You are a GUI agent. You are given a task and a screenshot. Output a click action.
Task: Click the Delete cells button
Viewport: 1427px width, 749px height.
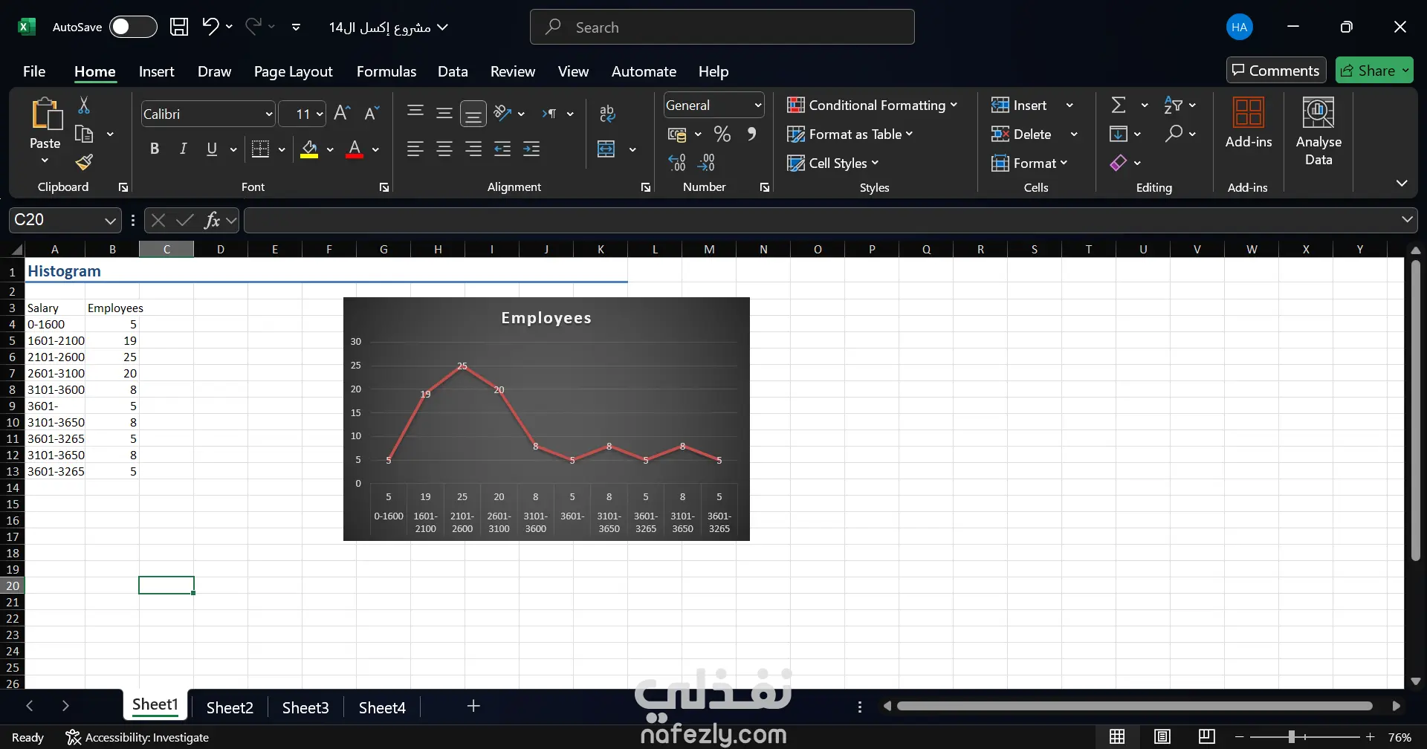pos(1021,134)
